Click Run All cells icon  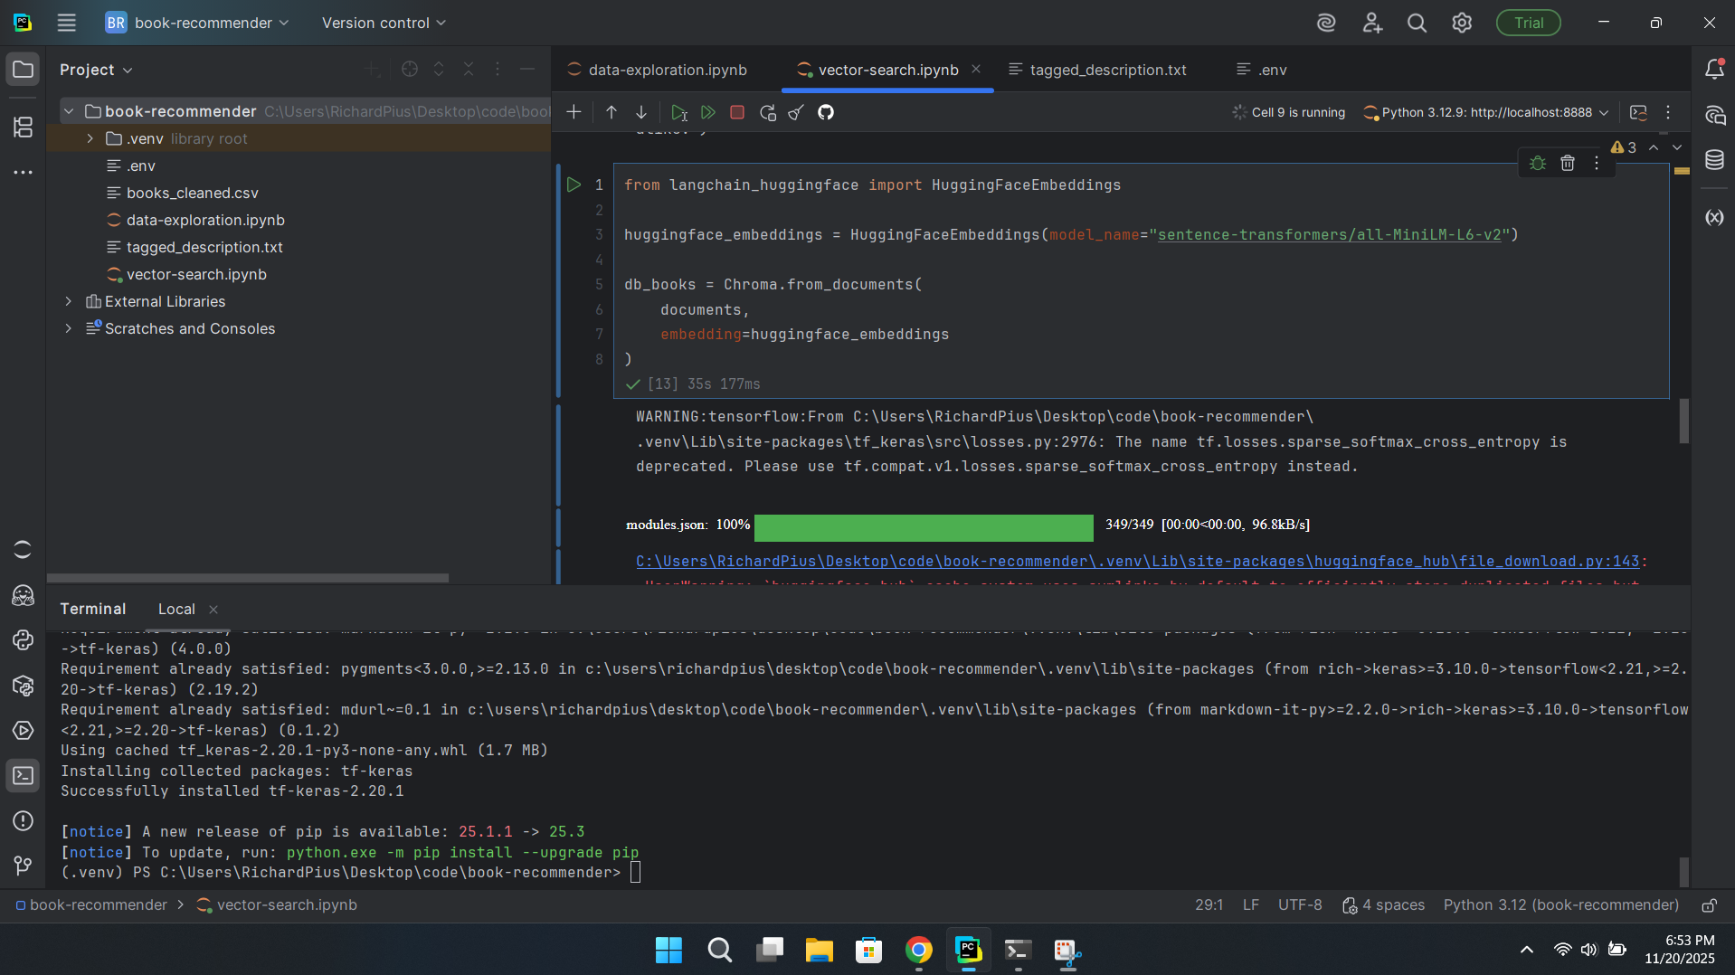(708, 113)
